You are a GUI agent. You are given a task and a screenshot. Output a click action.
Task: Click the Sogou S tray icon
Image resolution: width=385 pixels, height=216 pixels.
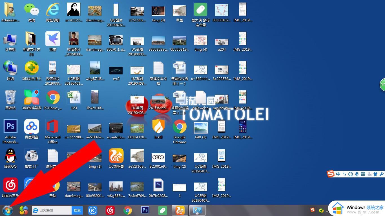click(312, 210)
